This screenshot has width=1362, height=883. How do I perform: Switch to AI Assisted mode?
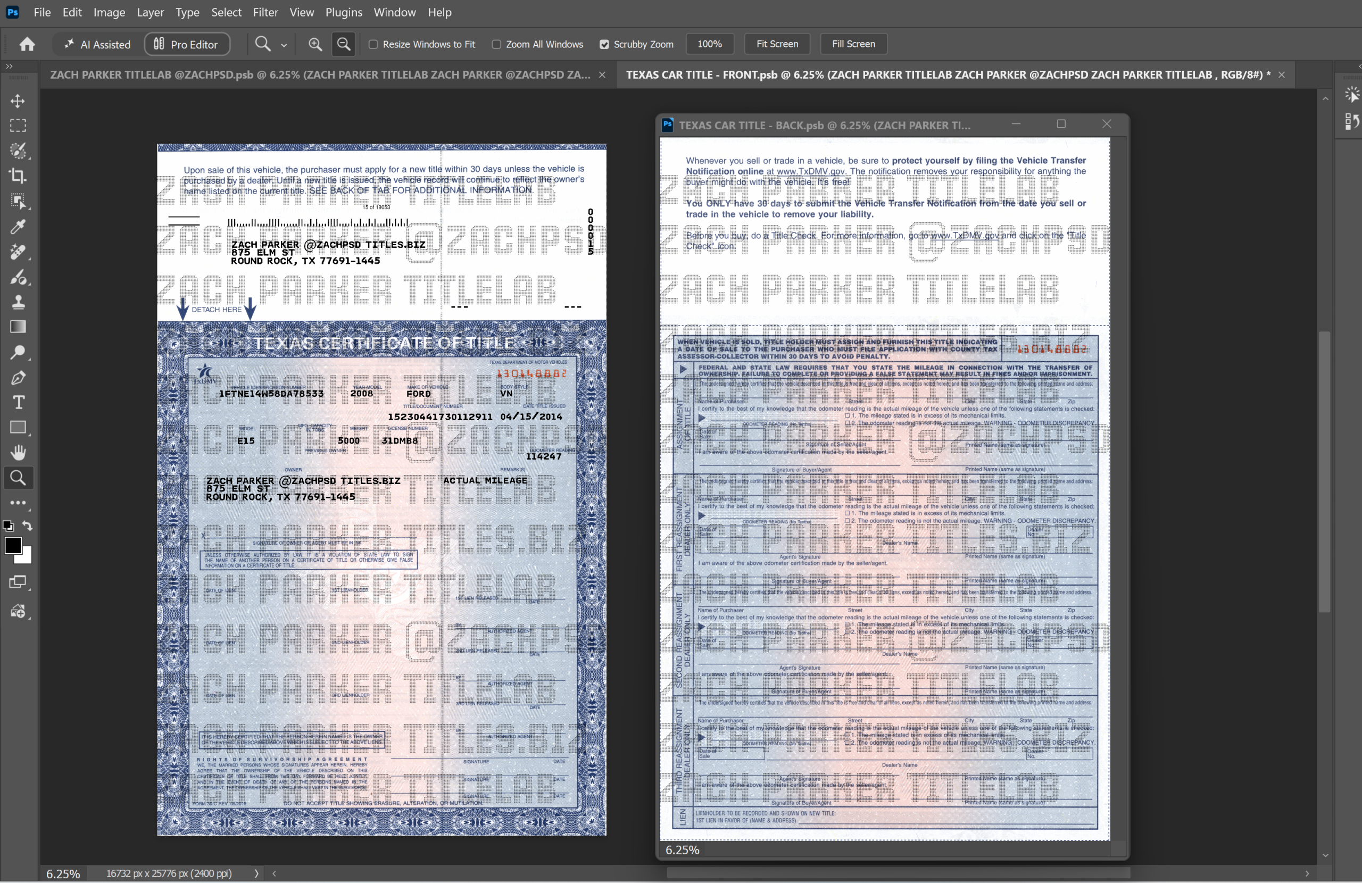[x=97, y=44]
